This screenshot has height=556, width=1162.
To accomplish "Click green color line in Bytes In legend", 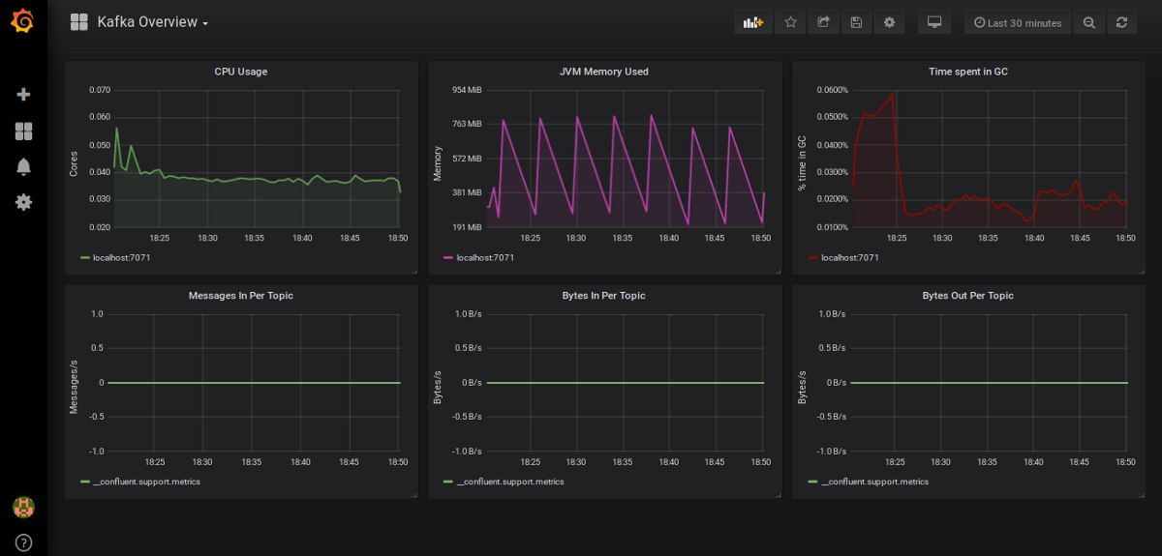I will click(x=448, y=482).
